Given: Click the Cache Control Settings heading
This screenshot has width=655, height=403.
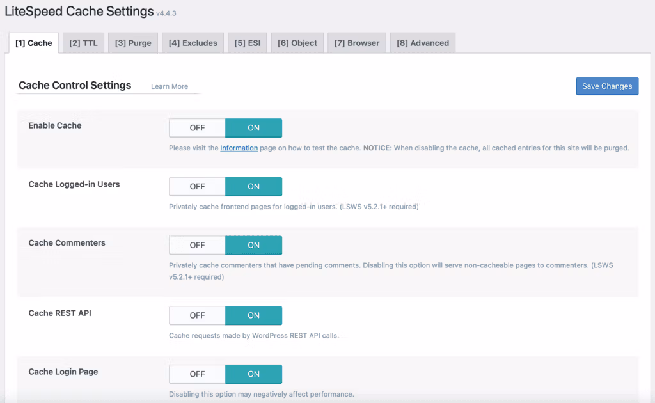Looking at the screenshot, I should (75, 85).
